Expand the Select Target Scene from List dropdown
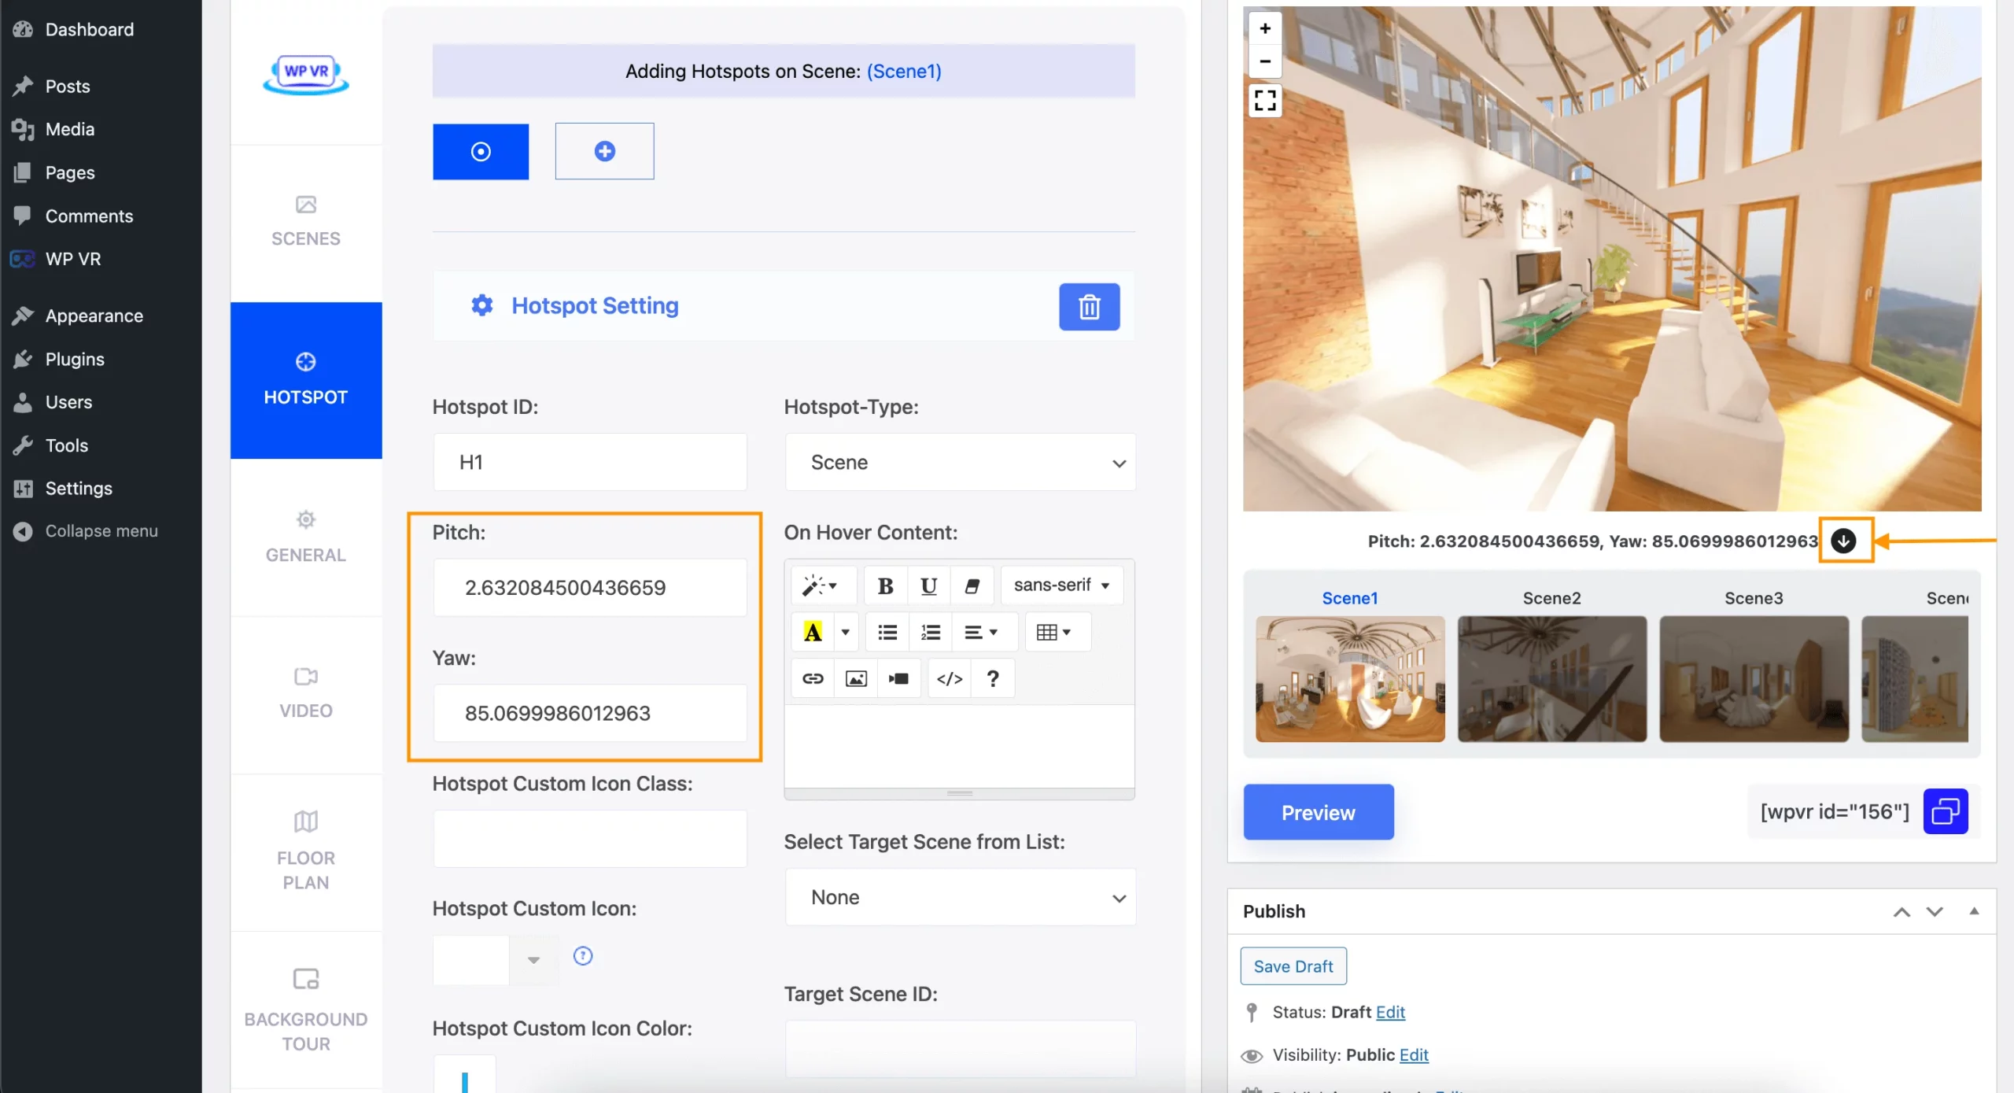The image size is (2014, 1093). pyautogui.click(x=961, y=896)
